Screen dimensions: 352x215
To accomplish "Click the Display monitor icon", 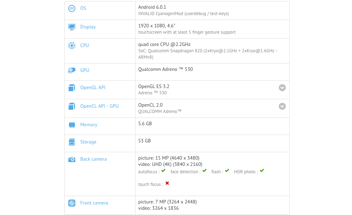I will point(72,27).
